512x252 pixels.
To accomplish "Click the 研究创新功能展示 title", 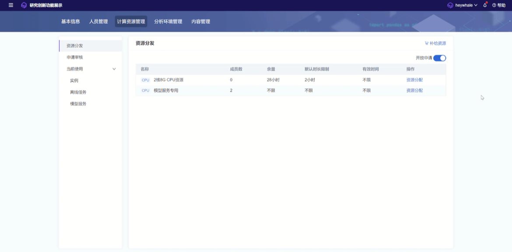I will [46, 5].
